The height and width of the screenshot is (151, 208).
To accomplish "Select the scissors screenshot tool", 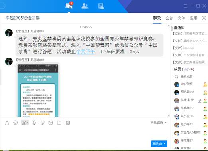I will (x=24, y=123).
